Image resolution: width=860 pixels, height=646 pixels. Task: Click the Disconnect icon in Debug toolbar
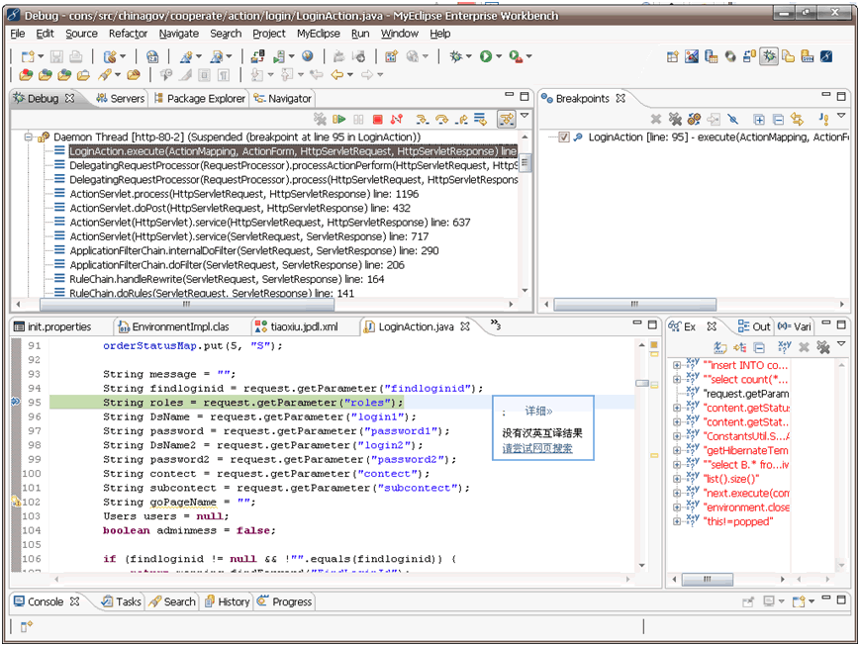point(396,120)
